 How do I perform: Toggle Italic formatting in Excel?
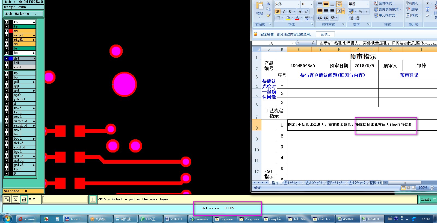[x=284, y=11]
